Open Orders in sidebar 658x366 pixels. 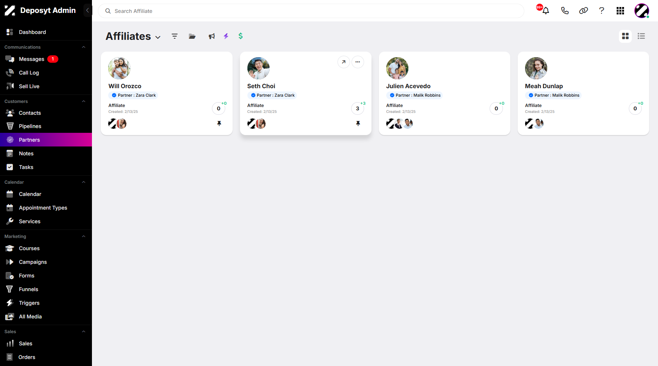click(46, 357)
